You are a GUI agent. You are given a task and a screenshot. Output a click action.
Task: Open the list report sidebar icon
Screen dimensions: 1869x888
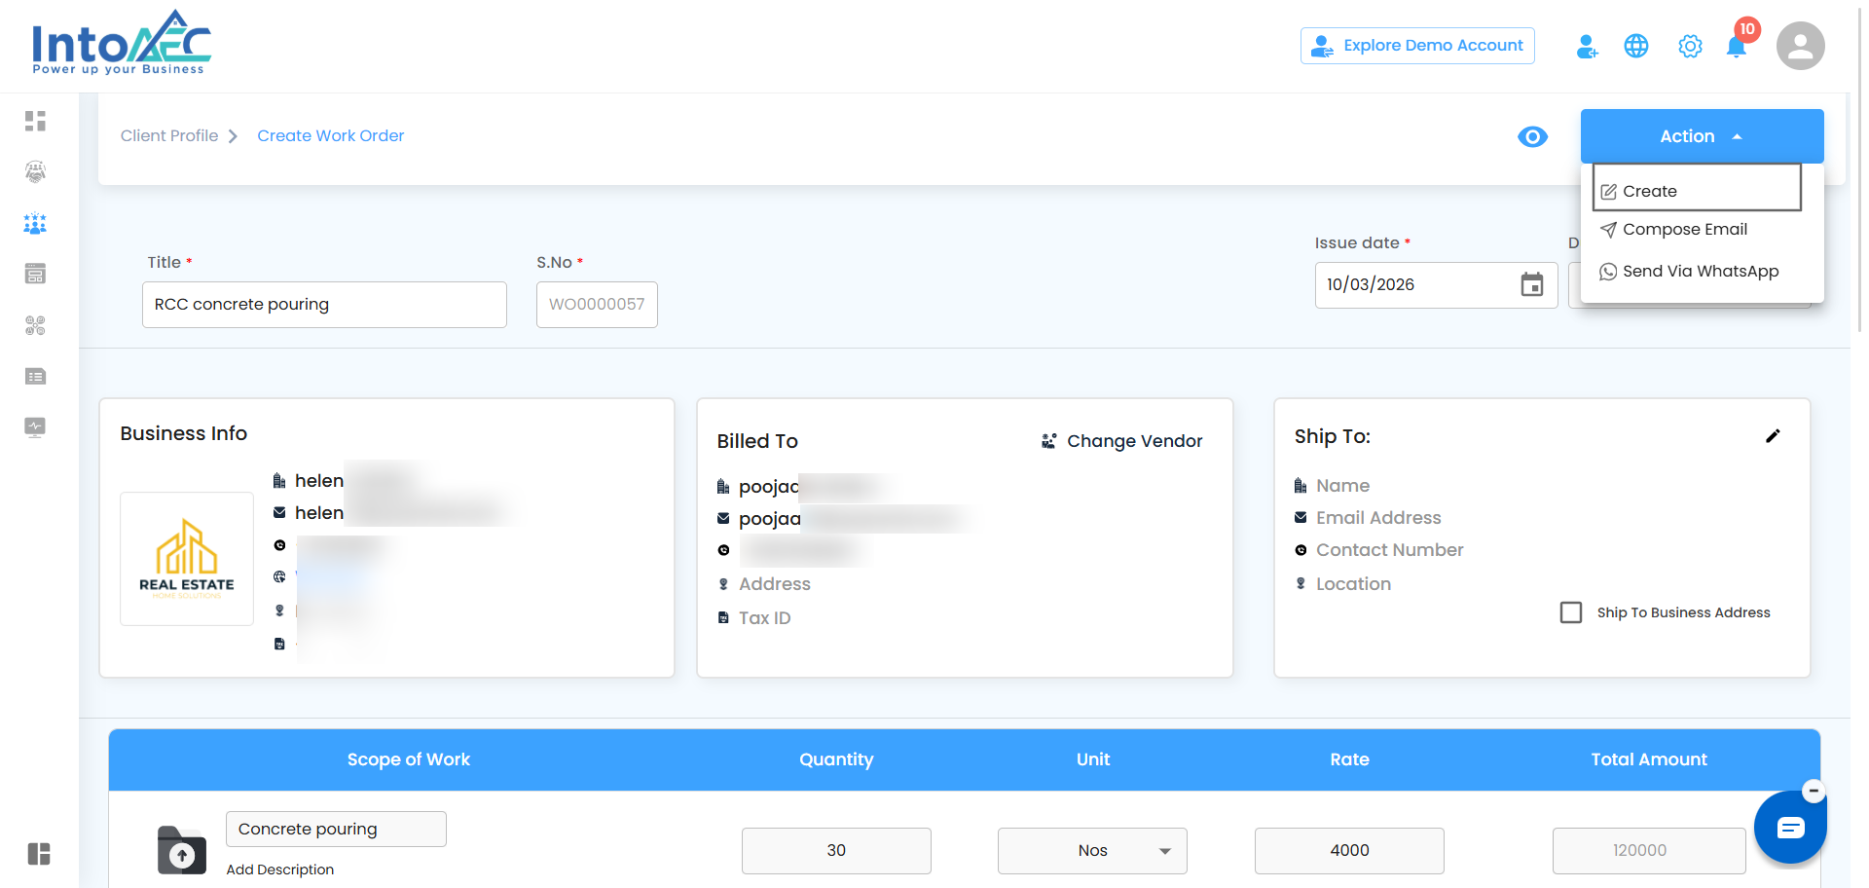36,377
